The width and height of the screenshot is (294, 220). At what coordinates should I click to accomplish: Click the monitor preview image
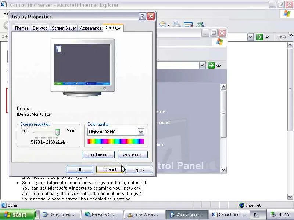82,67
